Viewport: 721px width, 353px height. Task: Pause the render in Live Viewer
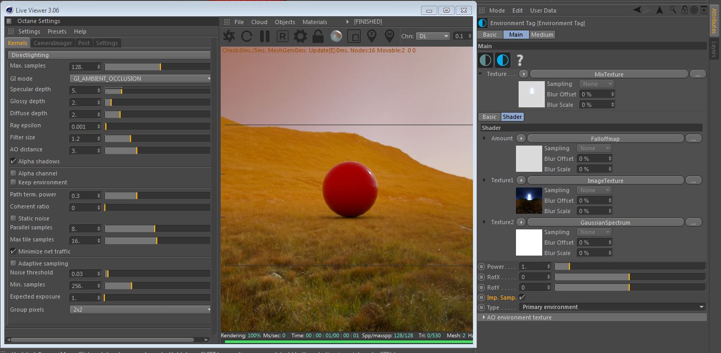265,36
